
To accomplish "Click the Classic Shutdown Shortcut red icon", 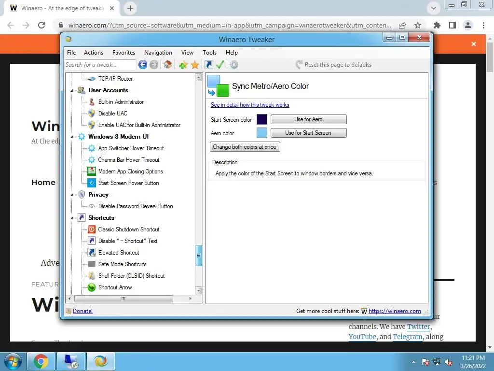I will coord(91,229).
